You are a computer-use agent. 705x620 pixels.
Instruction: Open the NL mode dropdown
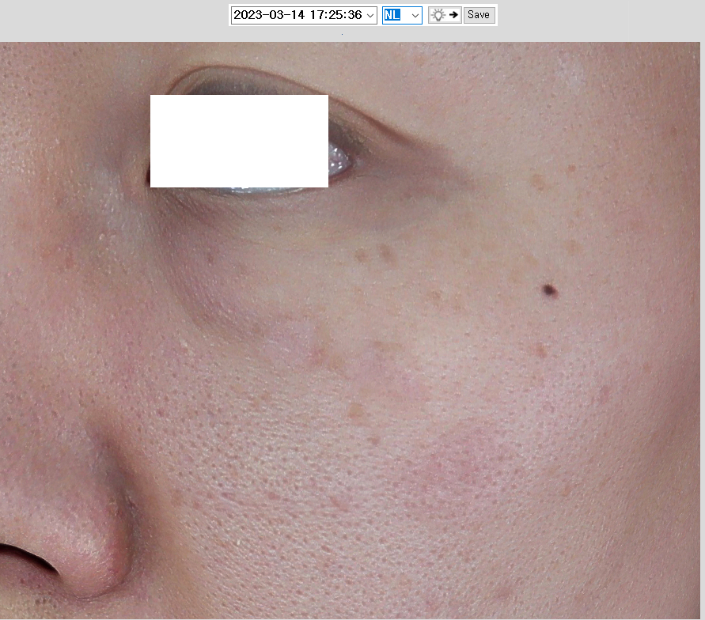click(402, 15)
